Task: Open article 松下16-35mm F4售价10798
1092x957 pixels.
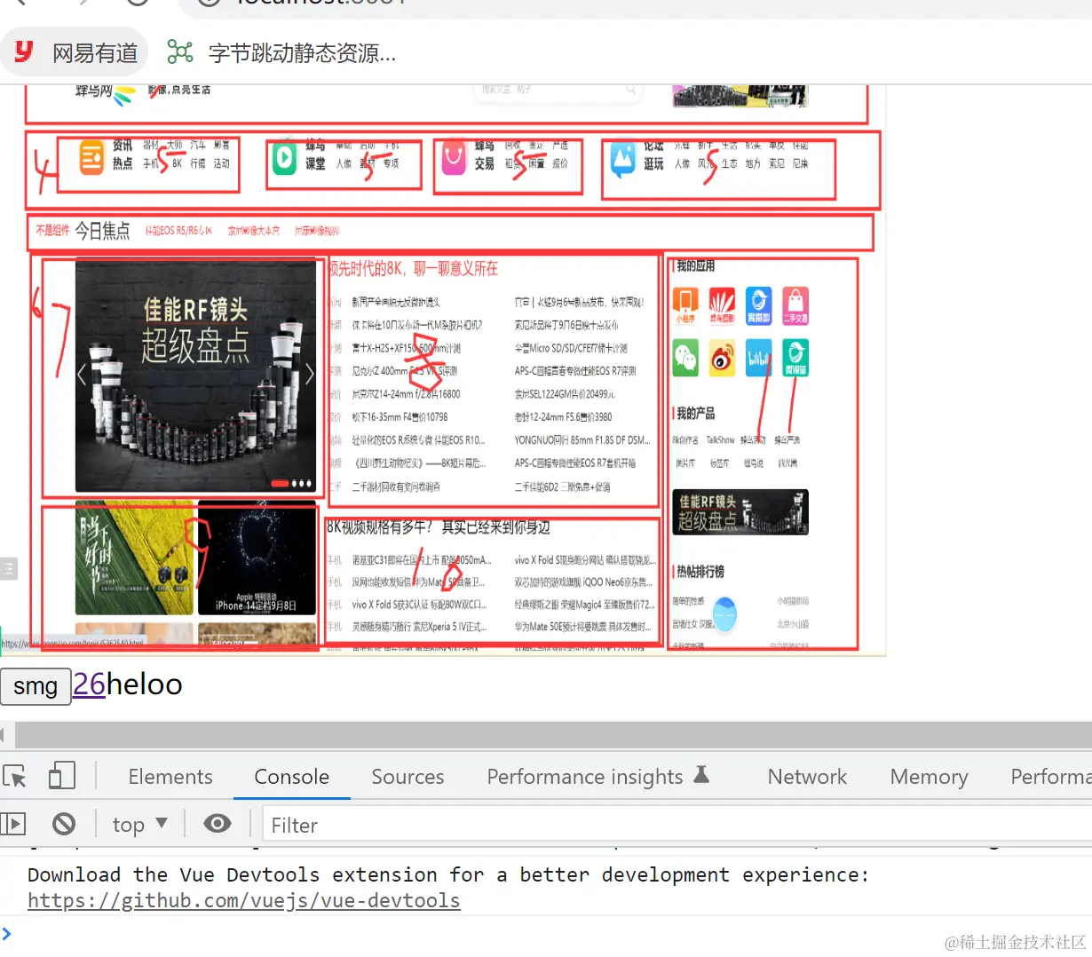Action: 400,417
